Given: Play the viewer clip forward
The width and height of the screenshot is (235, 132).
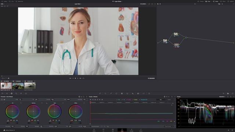Looking at the screenshot, I should pyautogui.click(x=78, y=78).
